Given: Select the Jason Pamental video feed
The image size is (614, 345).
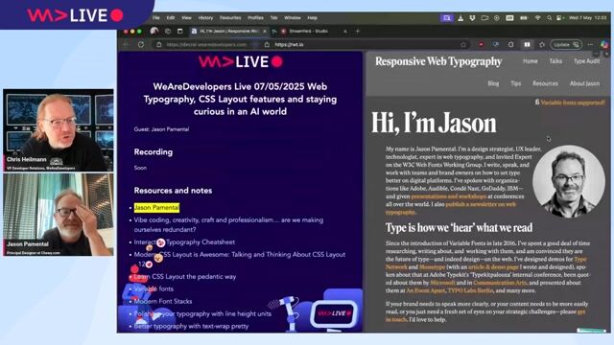Looking at the screenshot, I should 59,215.
